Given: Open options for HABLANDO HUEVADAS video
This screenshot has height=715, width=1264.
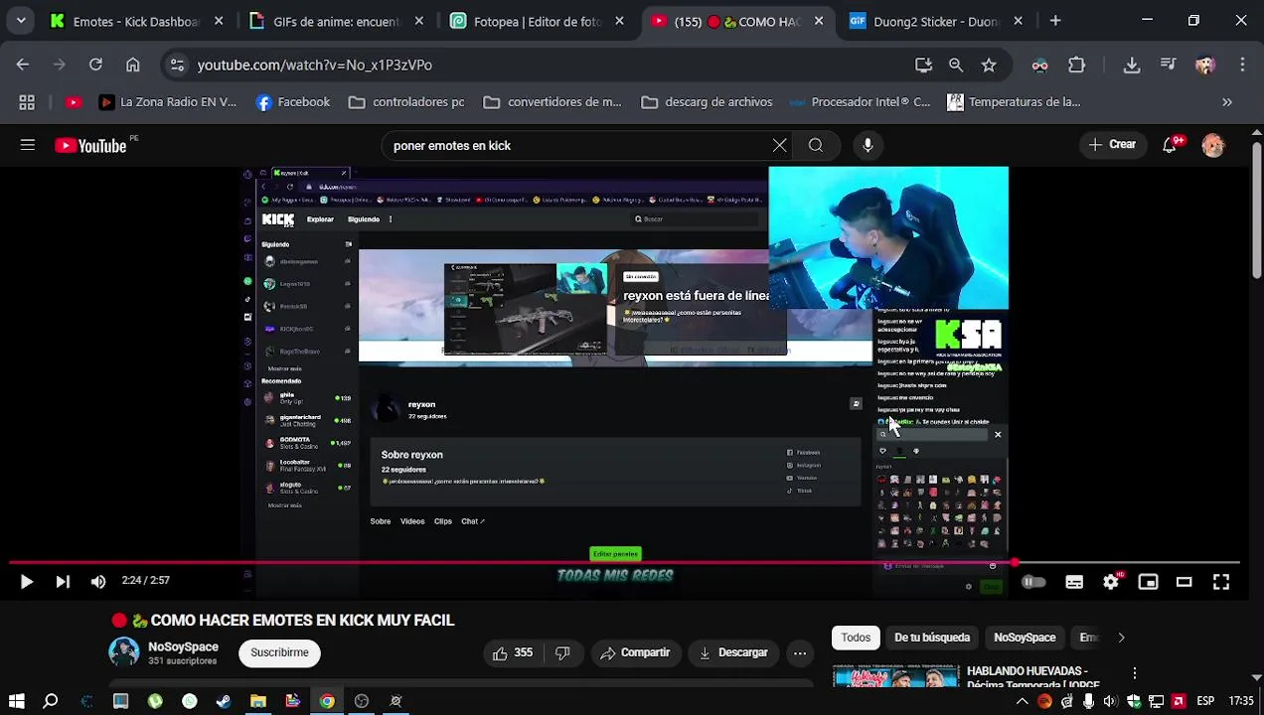Looking at the screenshot, I should [1134, 673].
